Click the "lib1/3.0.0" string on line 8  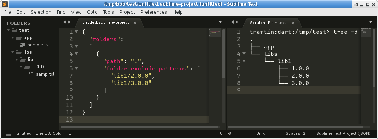click(x=130, y=83)
